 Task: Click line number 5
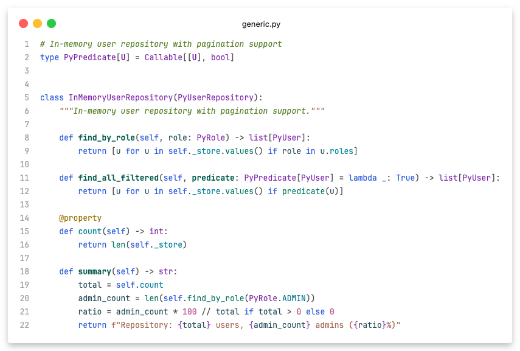[x=26, y=97]
